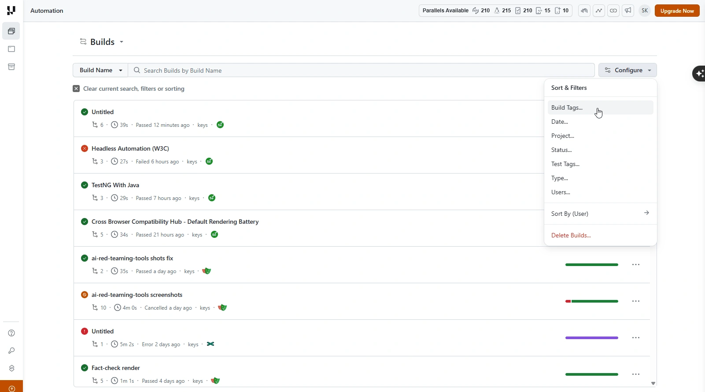The height and width of the screenshot is (392, 705).
Task: Click the Automation header title
Action: pyautogui.click(x=47, y=11)
